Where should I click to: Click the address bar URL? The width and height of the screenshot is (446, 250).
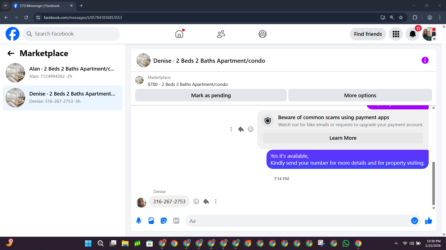tap(83, 17)
